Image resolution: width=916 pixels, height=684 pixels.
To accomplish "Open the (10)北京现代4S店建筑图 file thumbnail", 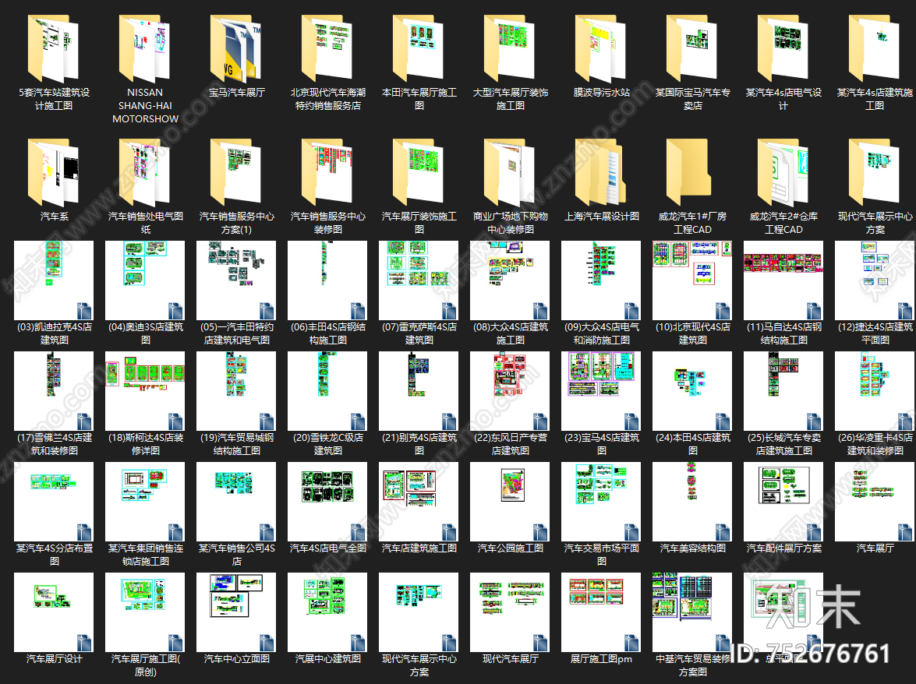I will [692, 280].
